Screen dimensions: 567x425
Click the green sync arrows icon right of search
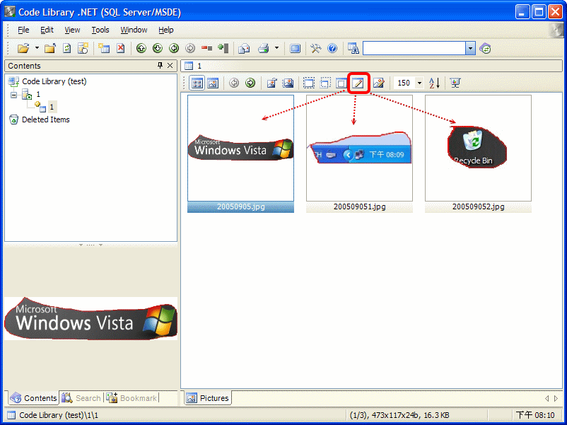(485, 48)
